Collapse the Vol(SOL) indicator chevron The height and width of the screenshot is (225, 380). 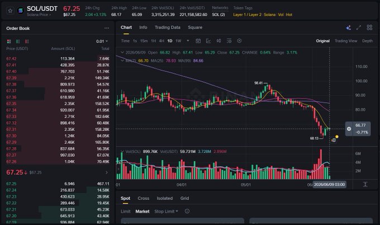pos(122,152)
